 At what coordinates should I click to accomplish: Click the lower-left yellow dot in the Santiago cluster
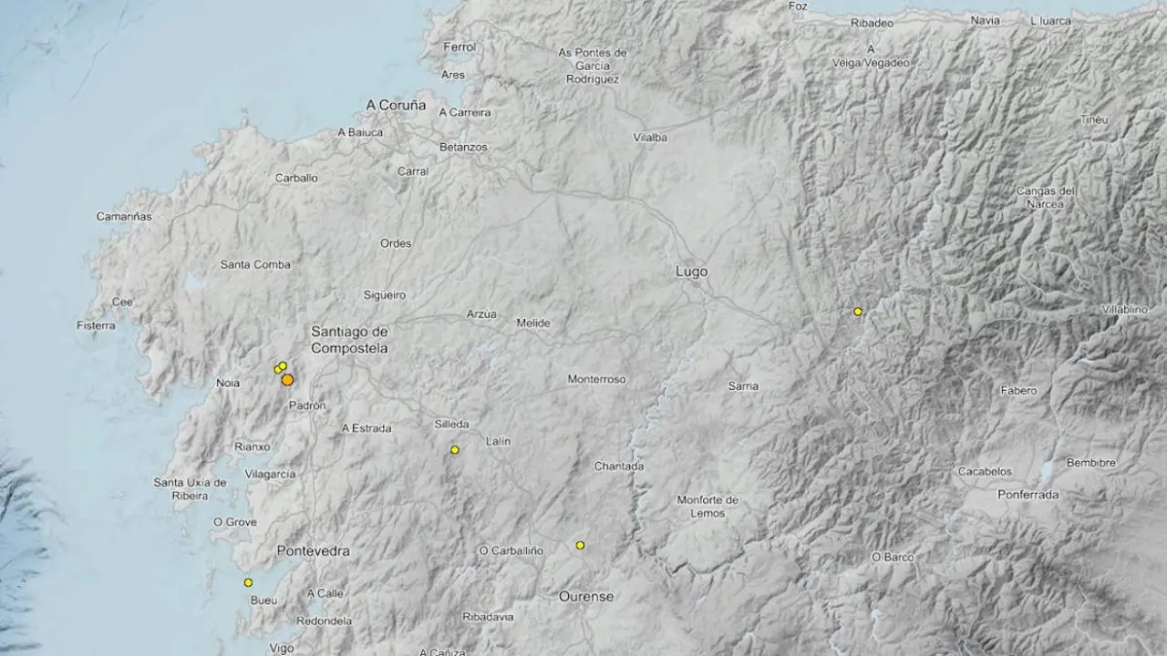coord(276,370)
